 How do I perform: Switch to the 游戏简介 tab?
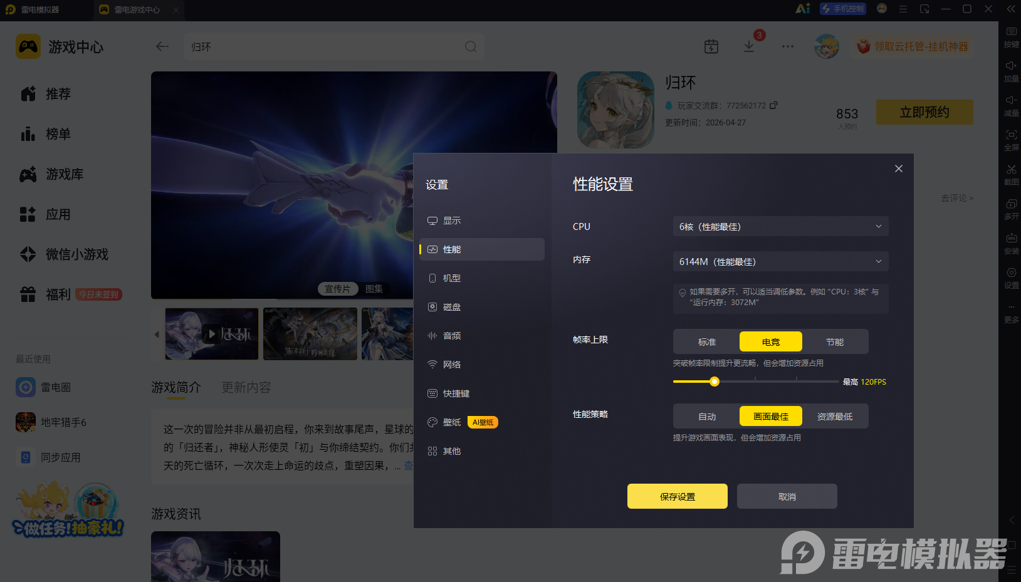point(176,387)
